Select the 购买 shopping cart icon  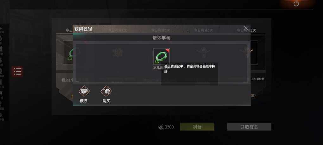click(106, 91)
